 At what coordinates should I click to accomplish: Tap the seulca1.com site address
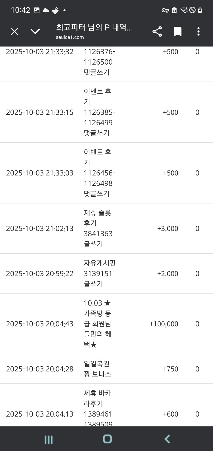[70, 37]
